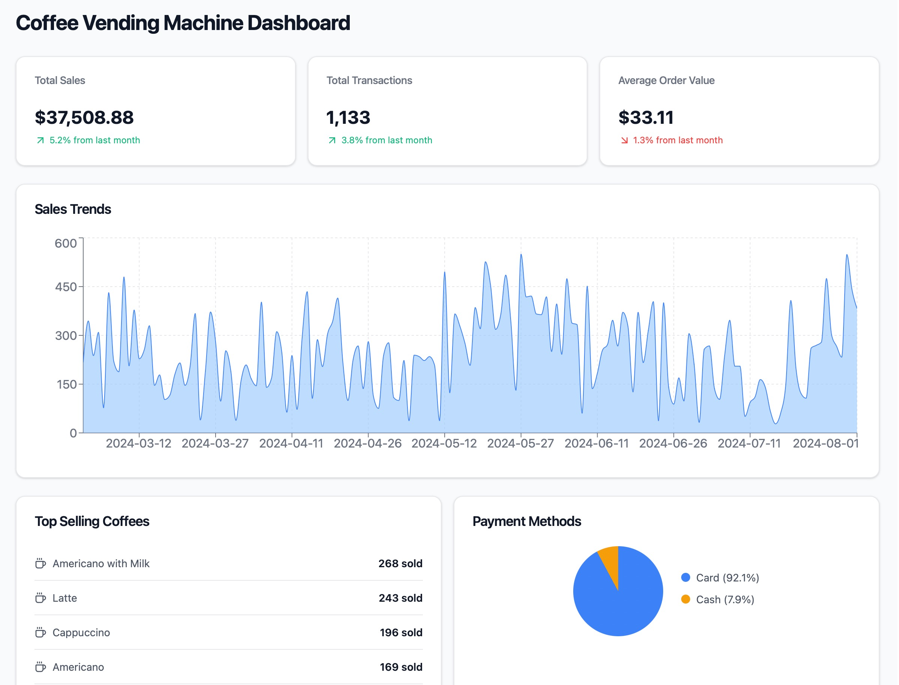This screenshot has height=685, width=899.
Task: Click the Sales Trends heading
Action: pyautogui.click(x=73, y=209)
